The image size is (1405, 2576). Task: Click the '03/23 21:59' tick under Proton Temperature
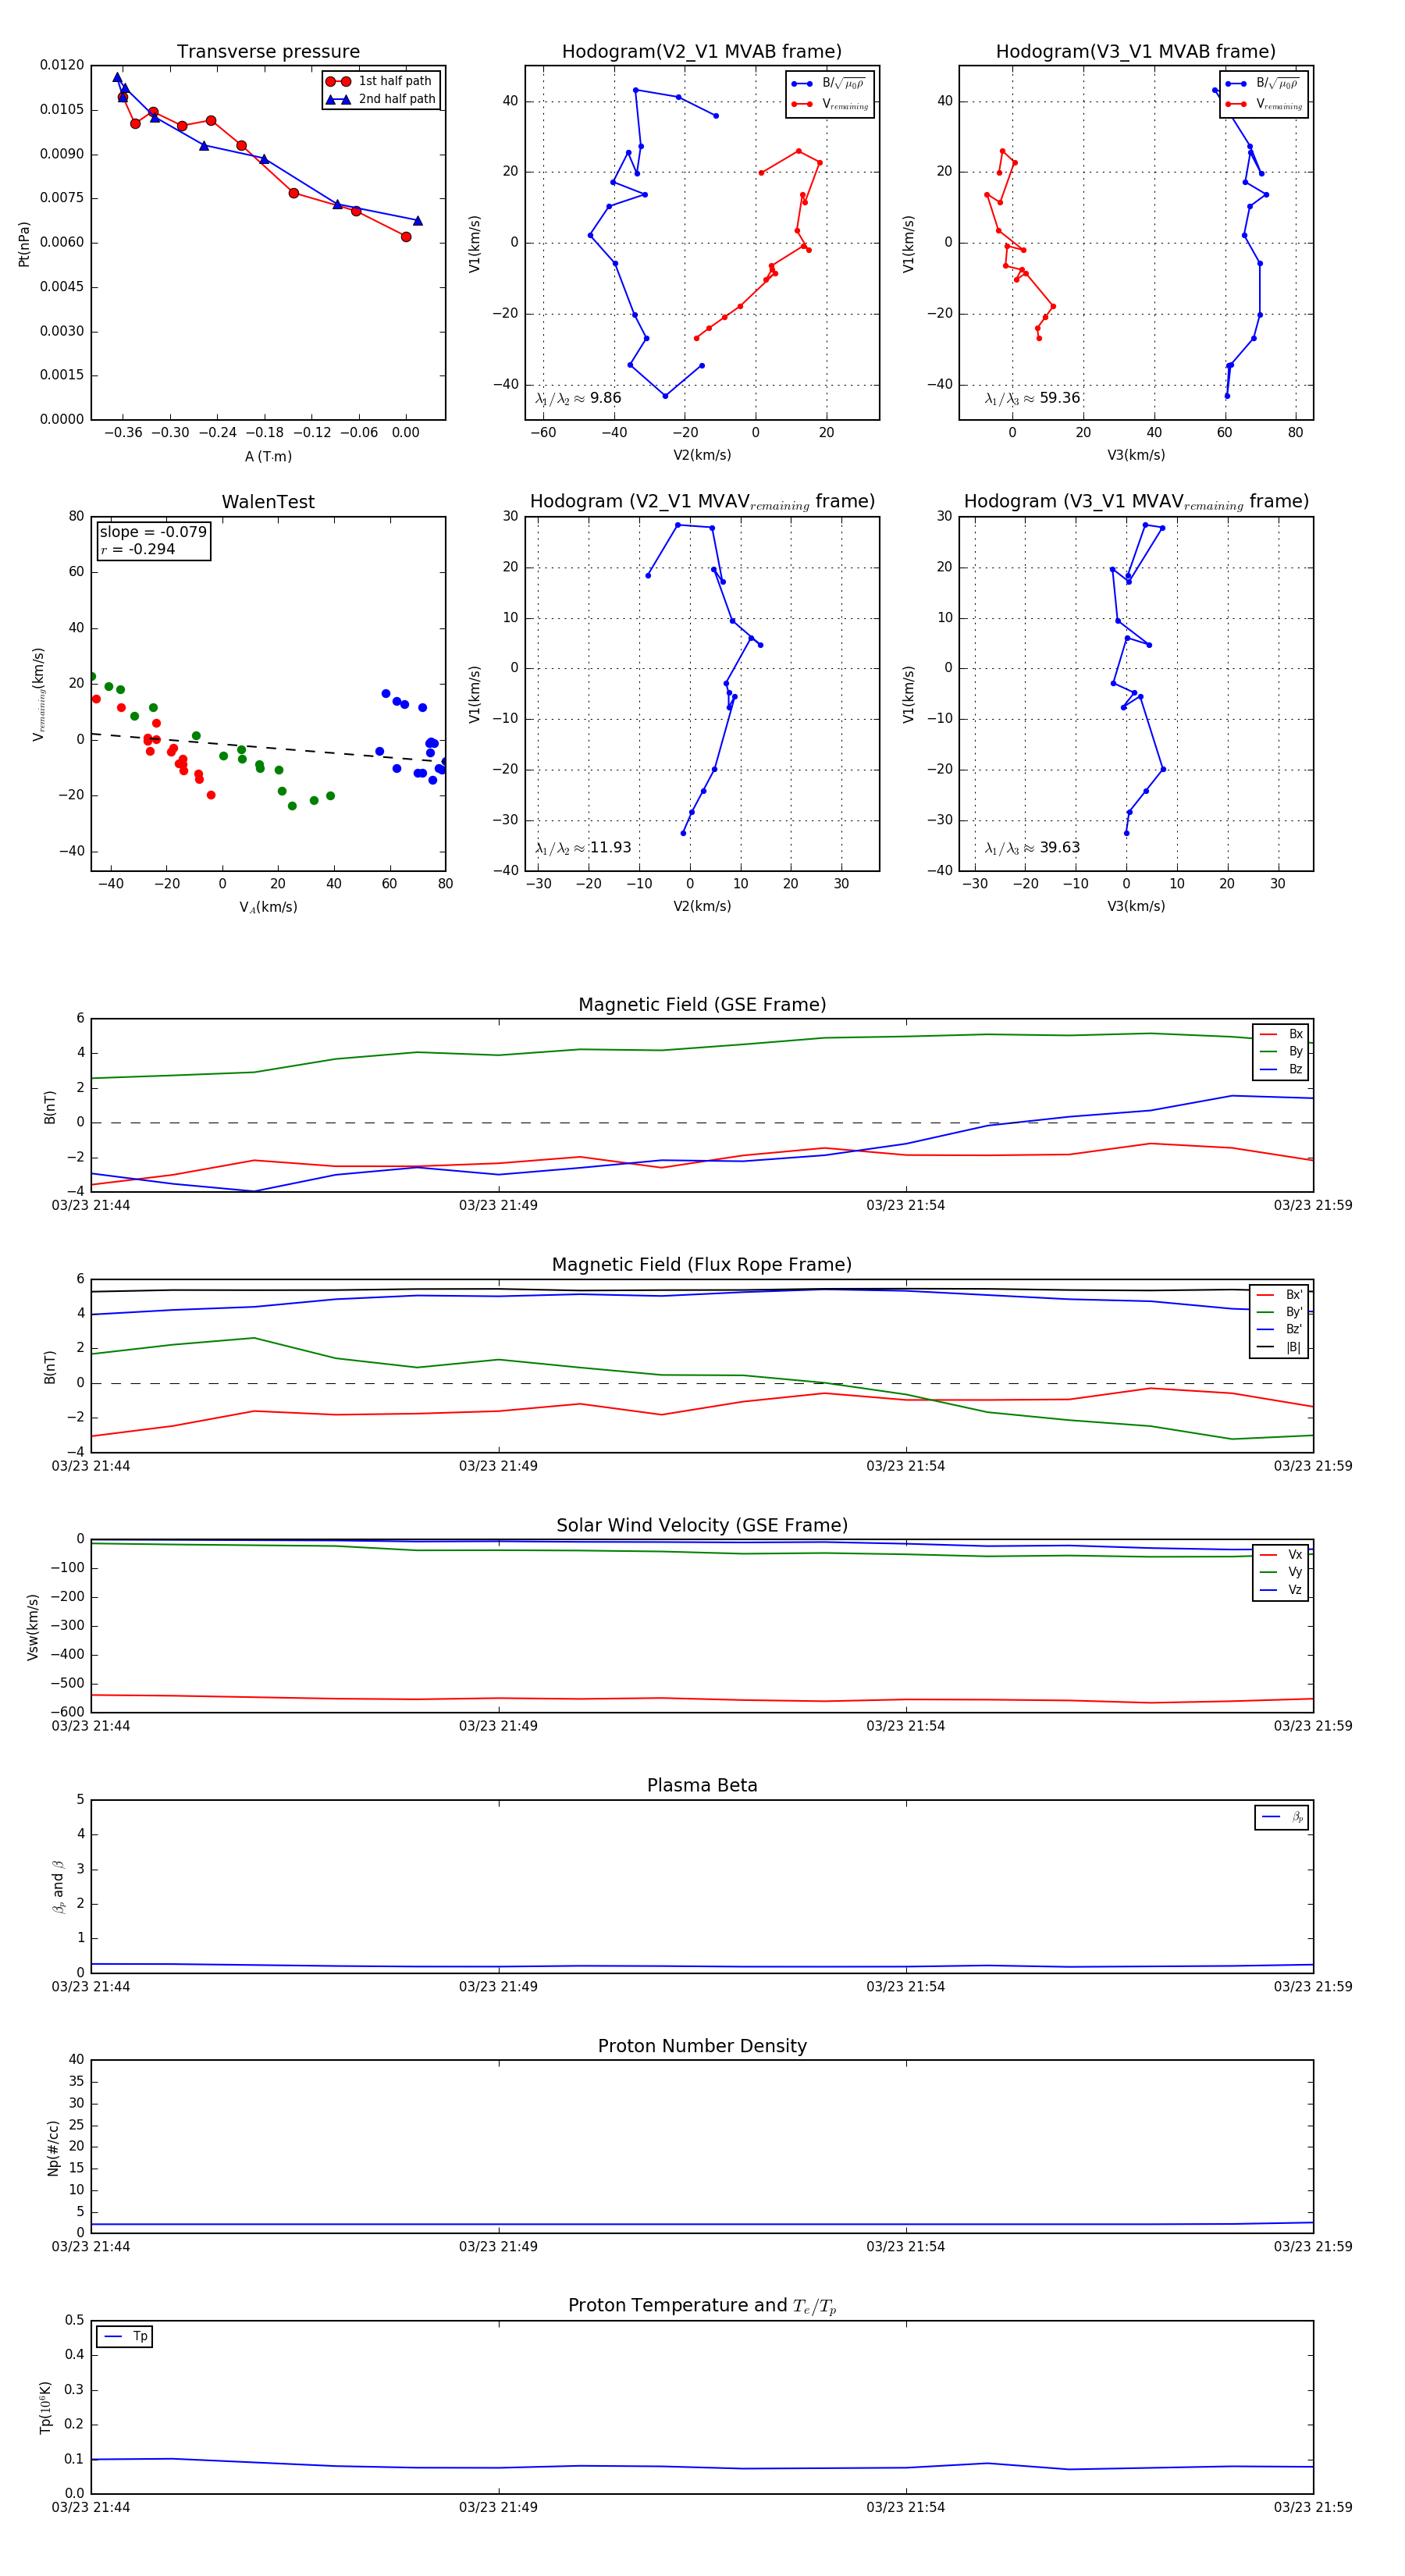[x=1312, y=2507]
